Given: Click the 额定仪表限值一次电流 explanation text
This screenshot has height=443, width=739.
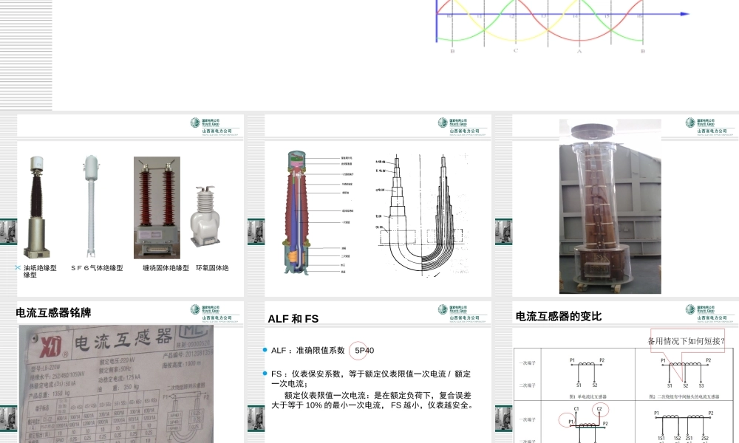Looking at the screenshot, I should [x=372, y=400].
